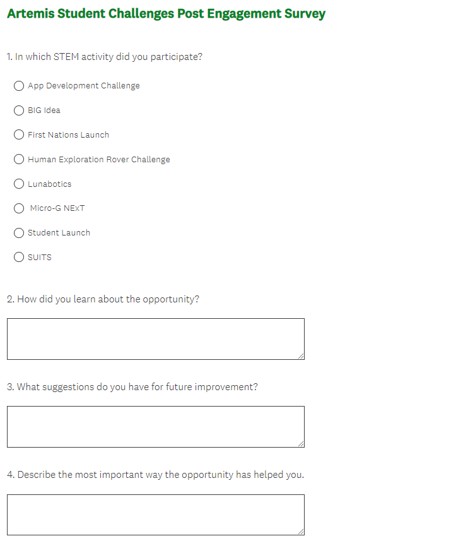Select the Student Launch radio button
This screenshot has height=548, width=468.
pos(19,233)
